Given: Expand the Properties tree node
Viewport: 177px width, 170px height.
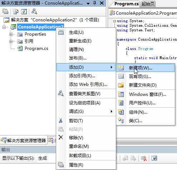Looking at the screenshot, I should pyautogui.click(x=11, y=34).
